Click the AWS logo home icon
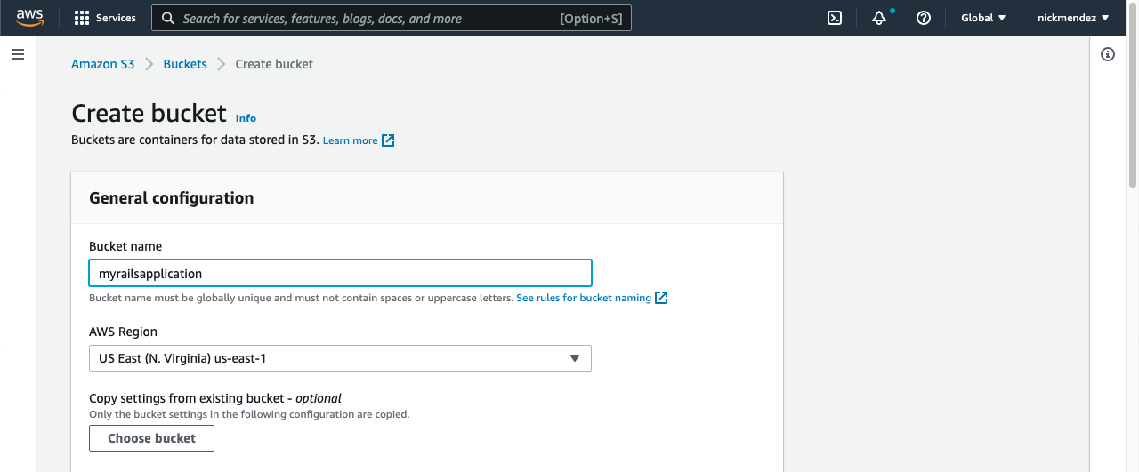1139x472 pixels. (29, 18)
